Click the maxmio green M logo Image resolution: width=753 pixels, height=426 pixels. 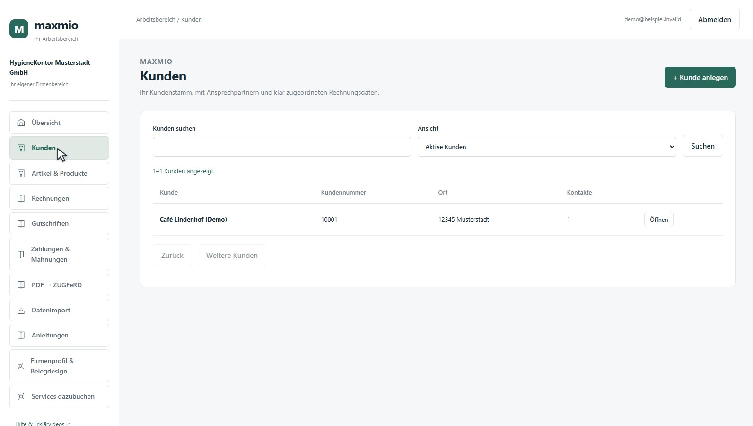point(19,29)
